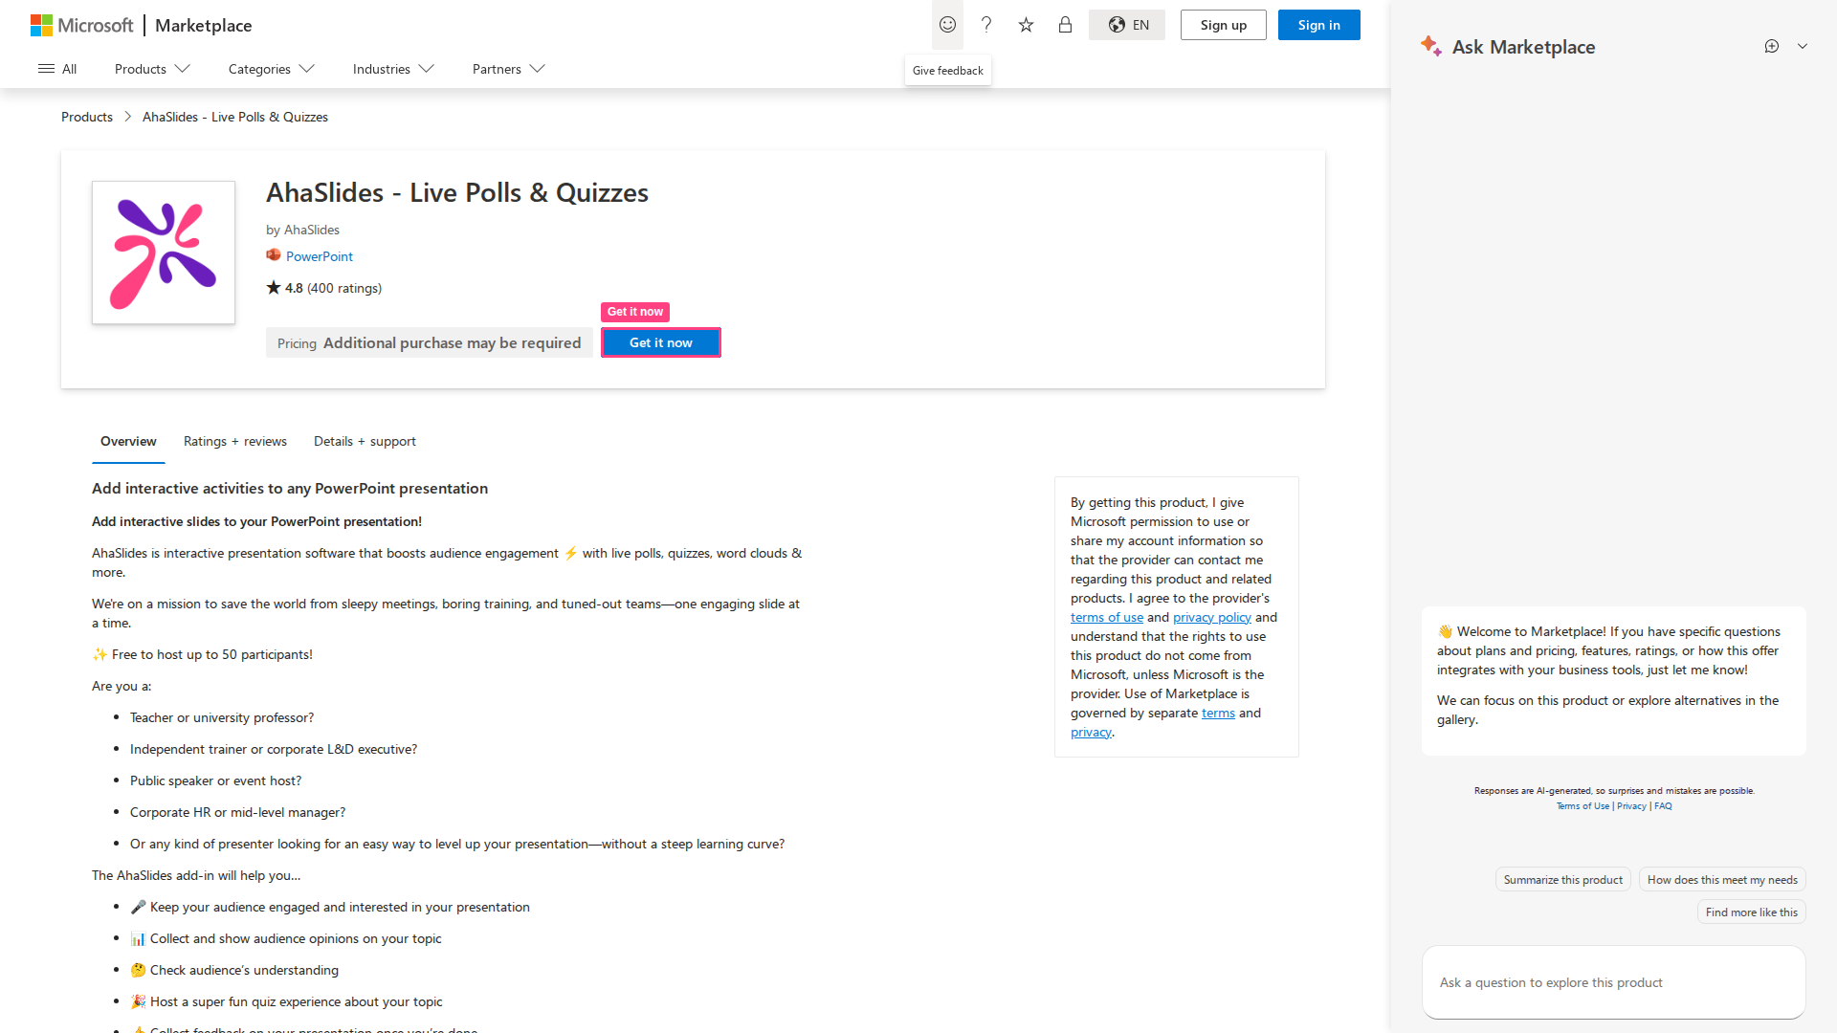Image resolution: width=1837 pixels, height=1033 pixels.
Task: Click How does this meet my needs
Action: coord(1722,880)
